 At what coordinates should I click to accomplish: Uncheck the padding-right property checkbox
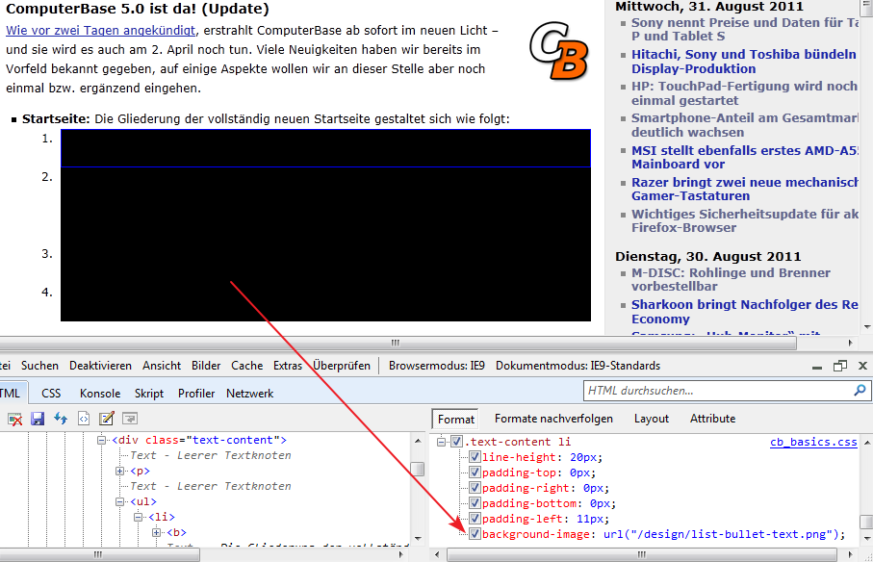tap(475, 488)
